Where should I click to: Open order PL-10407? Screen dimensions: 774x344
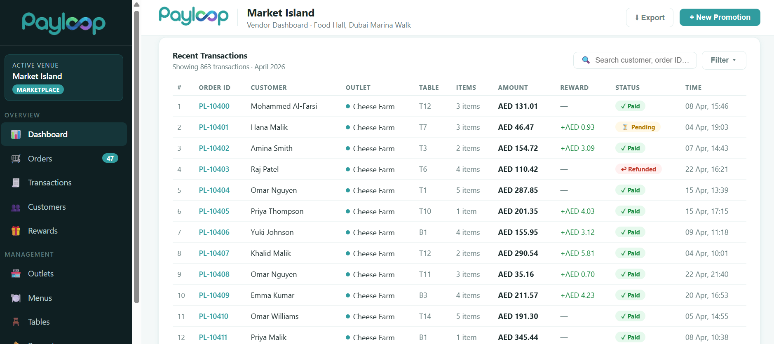click(x=214, y=253)
